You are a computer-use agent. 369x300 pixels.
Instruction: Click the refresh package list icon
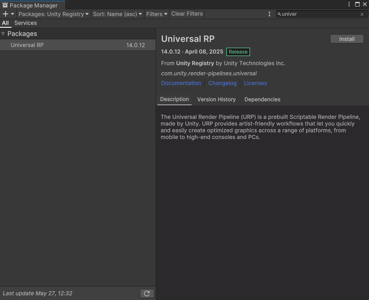tap(147, 294)
